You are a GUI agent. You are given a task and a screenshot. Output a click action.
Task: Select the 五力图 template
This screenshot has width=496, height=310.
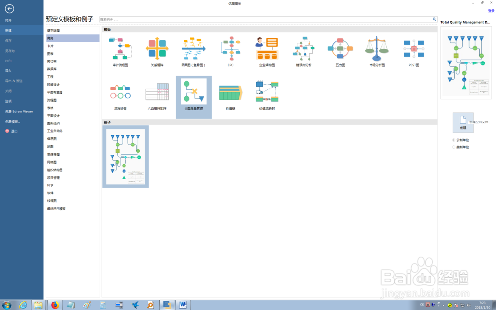pyautogui.click(x=340, y=49)
